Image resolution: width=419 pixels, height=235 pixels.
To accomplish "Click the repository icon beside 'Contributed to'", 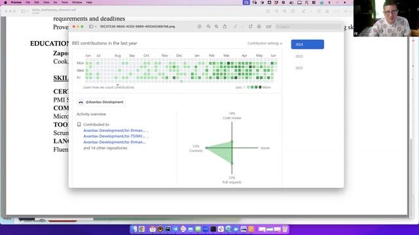I will [79, 125].
